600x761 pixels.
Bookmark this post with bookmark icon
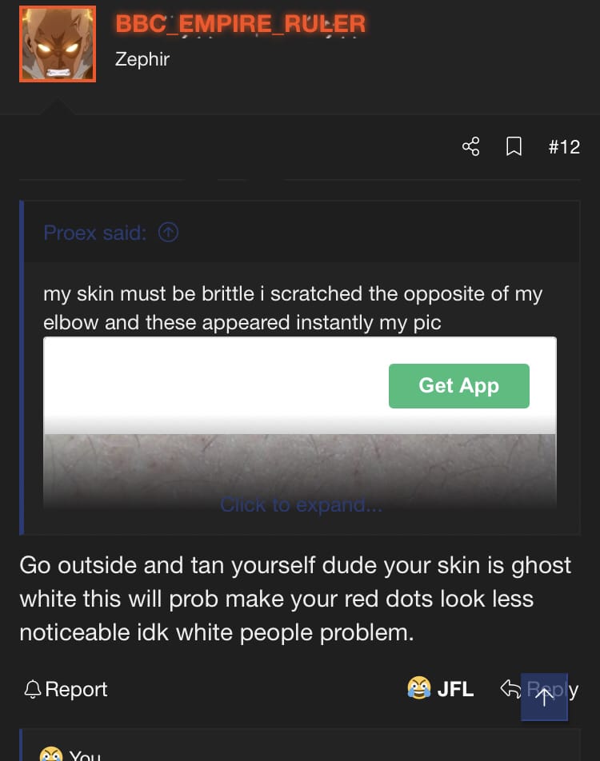coord(514,146)
